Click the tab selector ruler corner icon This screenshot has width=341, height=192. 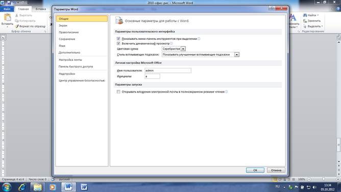3,37
